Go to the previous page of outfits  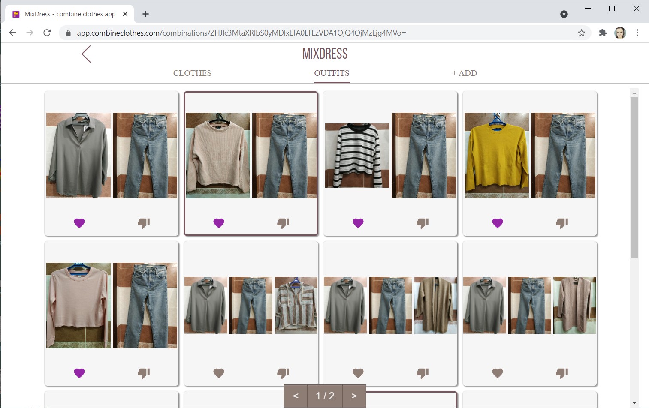tap(296, 396)
